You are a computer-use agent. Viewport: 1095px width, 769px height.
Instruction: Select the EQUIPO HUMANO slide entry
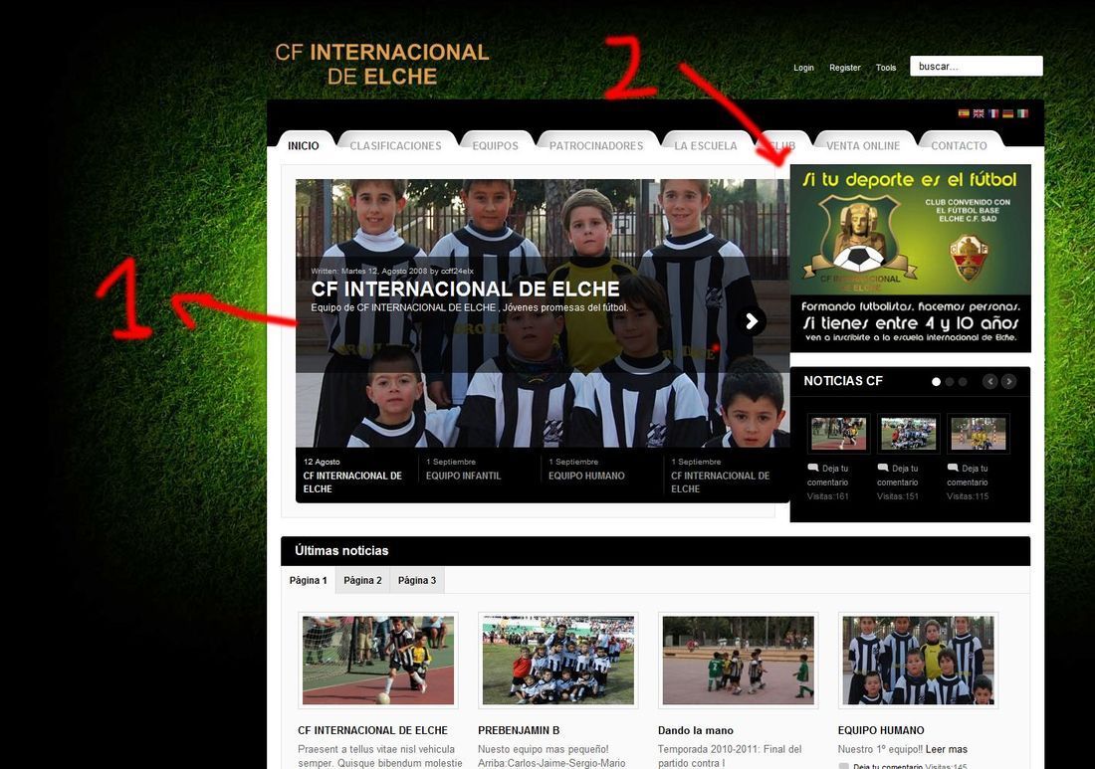601,476
